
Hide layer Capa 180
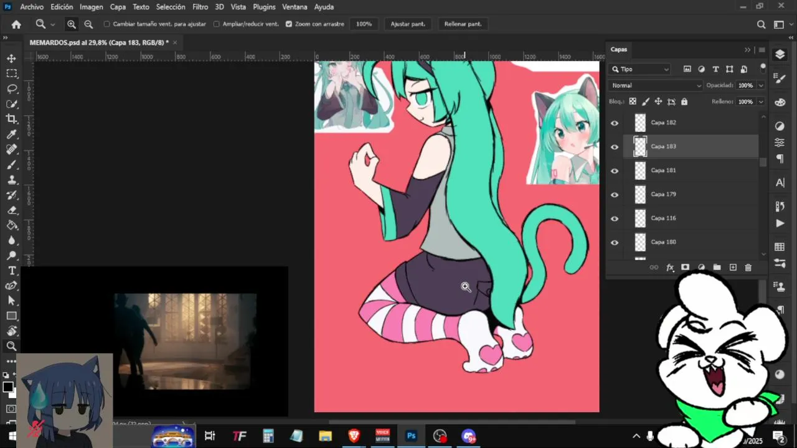615,243
